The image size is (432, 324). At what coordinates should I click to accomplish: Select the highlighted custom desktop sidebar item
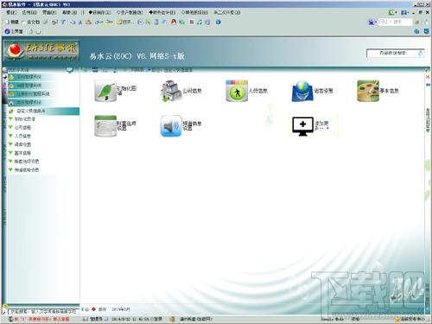(x=43, y=111)
